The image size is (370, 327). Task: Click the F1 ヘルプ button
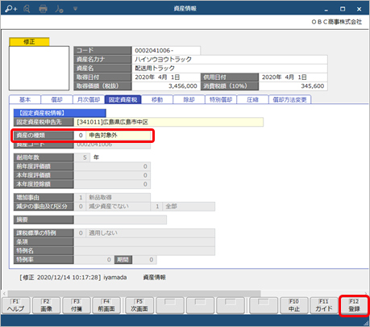click(15, 305)
